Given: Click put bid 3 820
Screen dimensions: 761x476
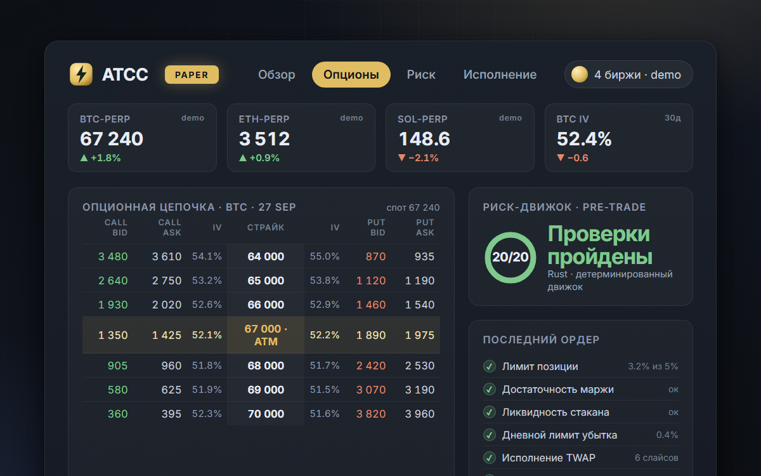Looking at the screenshot, I should [x=371, y=414].
